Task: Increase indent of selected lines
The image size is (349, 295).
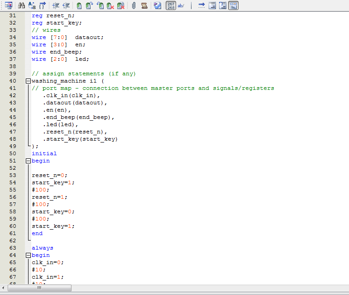Action: click(56, 5)
